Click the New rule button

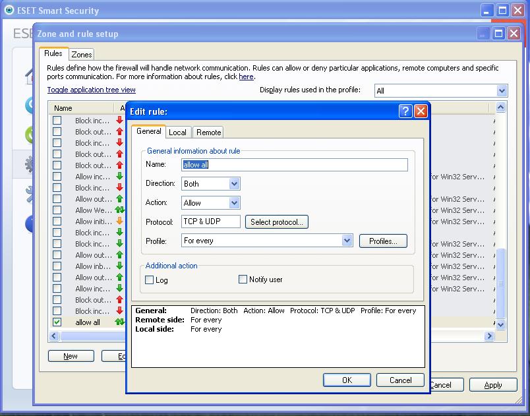(x=71, y=356)
